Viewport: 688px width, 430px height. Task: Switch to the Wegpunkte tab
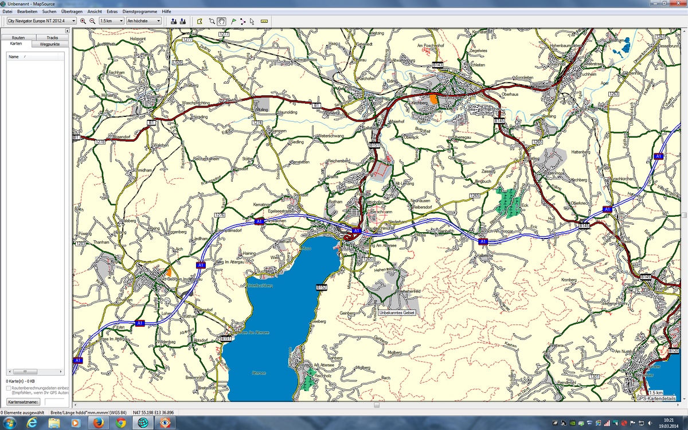(x=50, y=44)
